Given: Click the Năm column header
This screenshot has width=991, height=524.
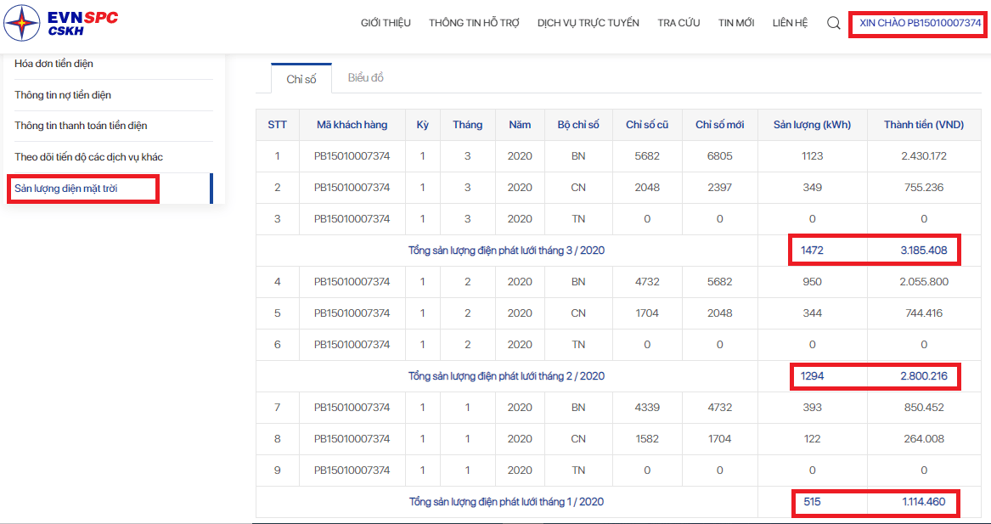Looking at the screenshot, I should 521,125.
